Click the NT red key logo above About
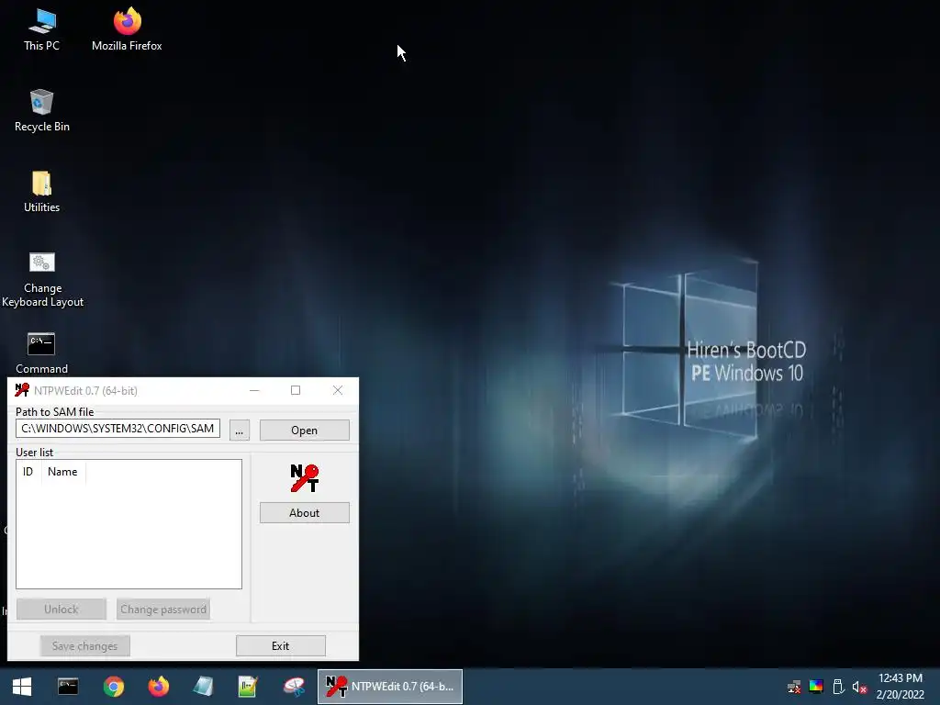This screenshot has height=705, width=940. (x=305, y=477)
